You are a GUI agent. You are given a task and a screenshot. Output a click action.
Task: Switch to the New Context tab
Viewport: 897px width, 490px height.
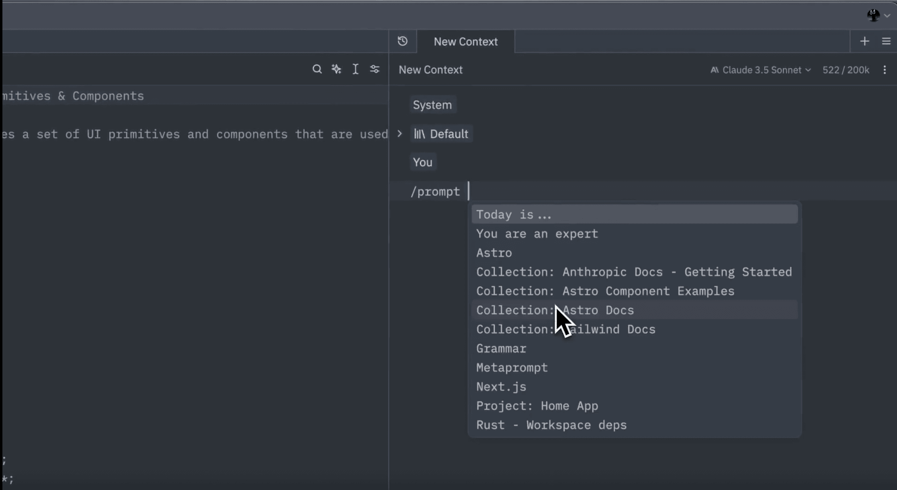click(465, 41)
